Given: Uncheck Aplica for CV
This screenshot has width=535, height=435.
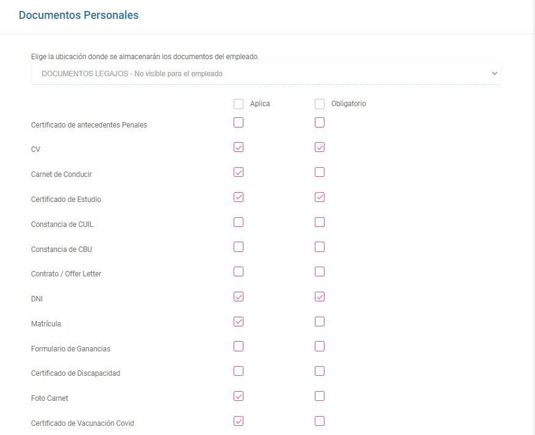Looking at the screenshot, I should [x=239, y=148].
